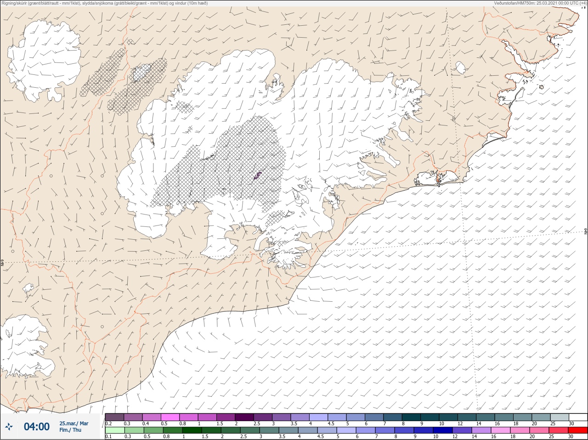Select the violet 14 swatch, lower legend row
The image size is (588, 440).
[481, 431]
